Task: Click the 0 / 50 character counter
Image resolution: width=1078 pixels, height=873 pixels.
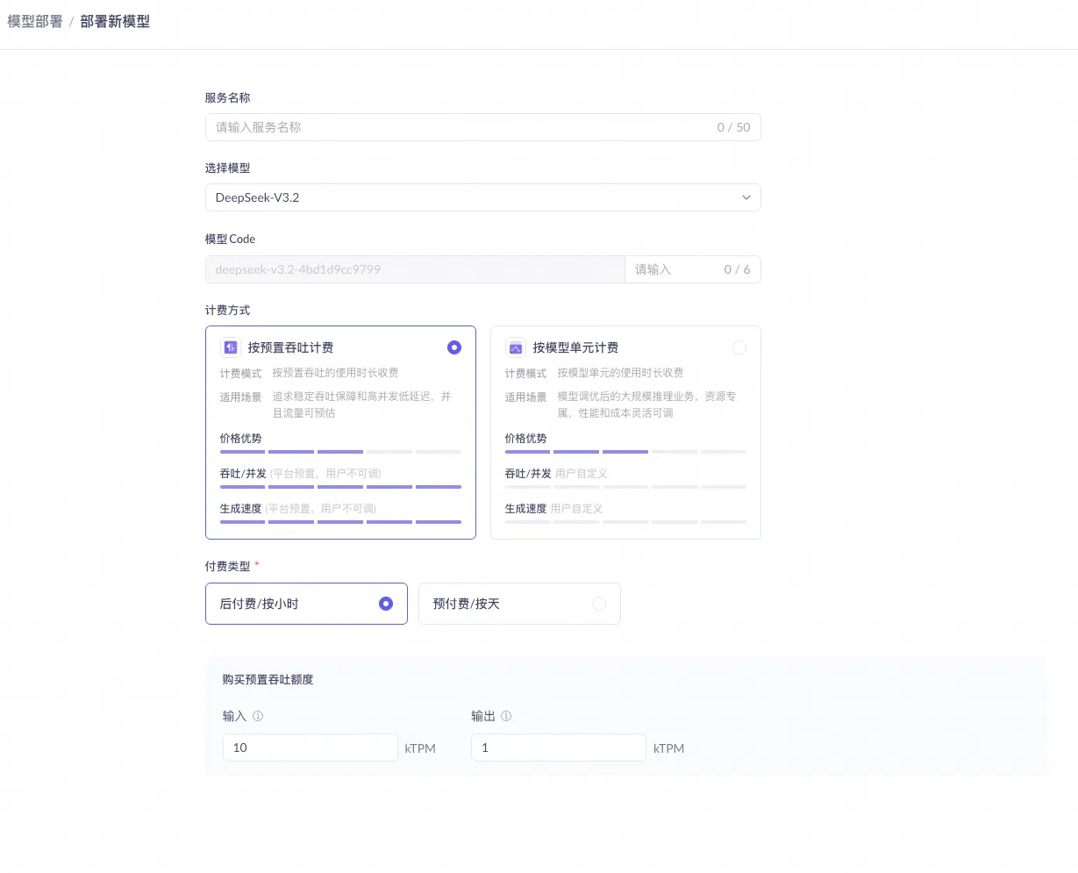Action: pyautogui.click(x=733, y=127)
